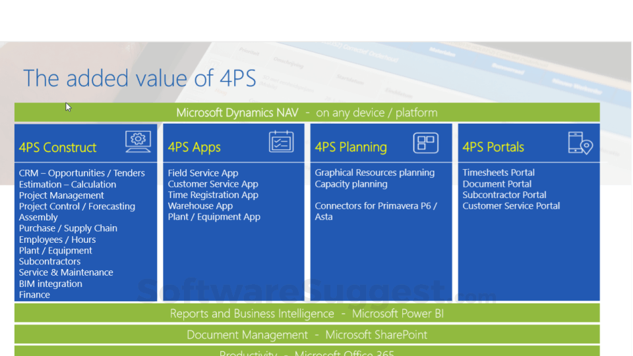Click 'Field Service App' line
This screenshot has height=356, width=633.
tap(203, 173)
